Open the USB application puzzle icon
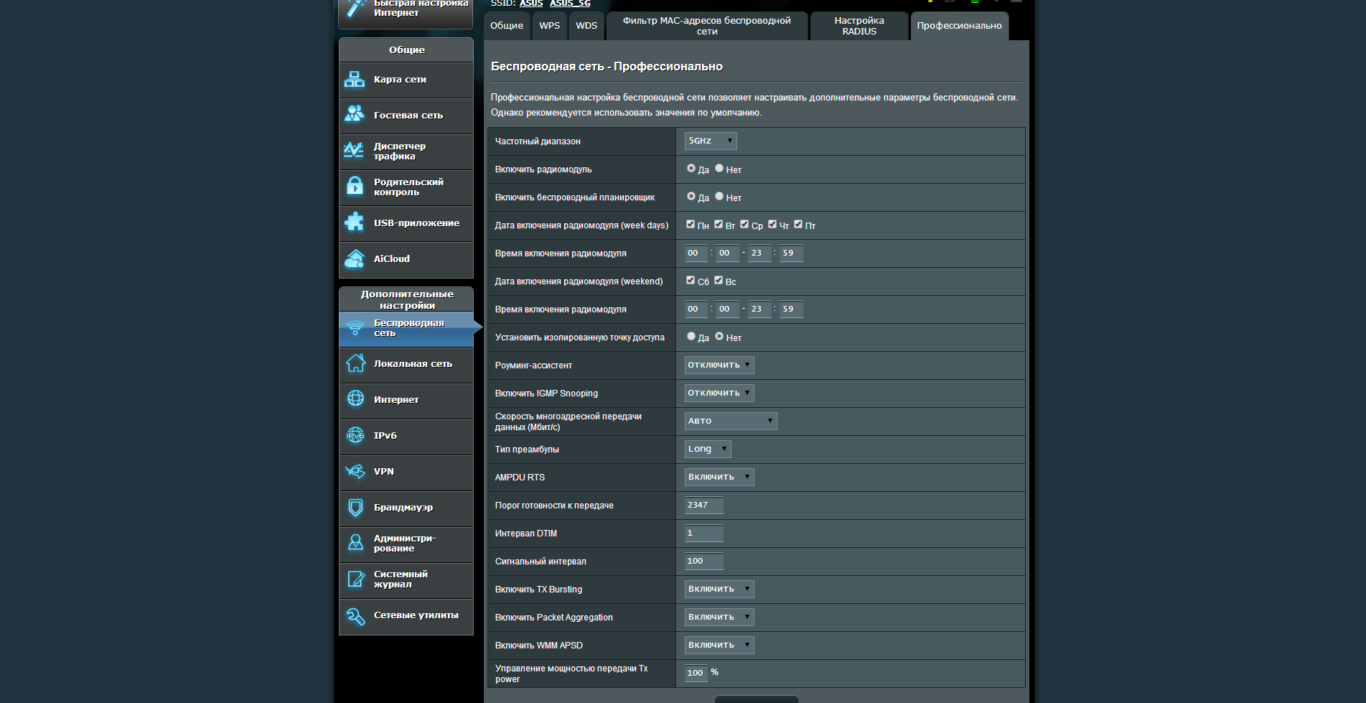The height and width of the screenshot is (703, 1366). tap(355, 222)
